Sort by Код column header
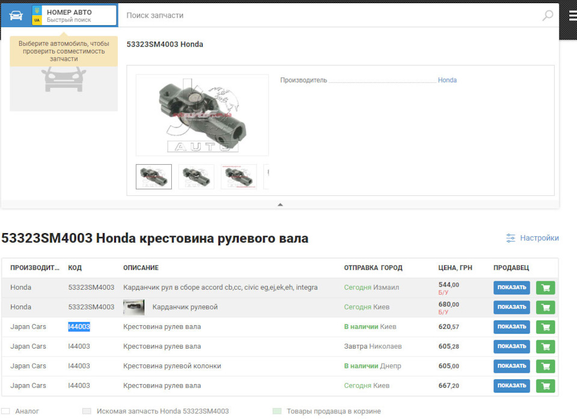The width and height of the screenshot is (577, 419). [x=75, y=268]
